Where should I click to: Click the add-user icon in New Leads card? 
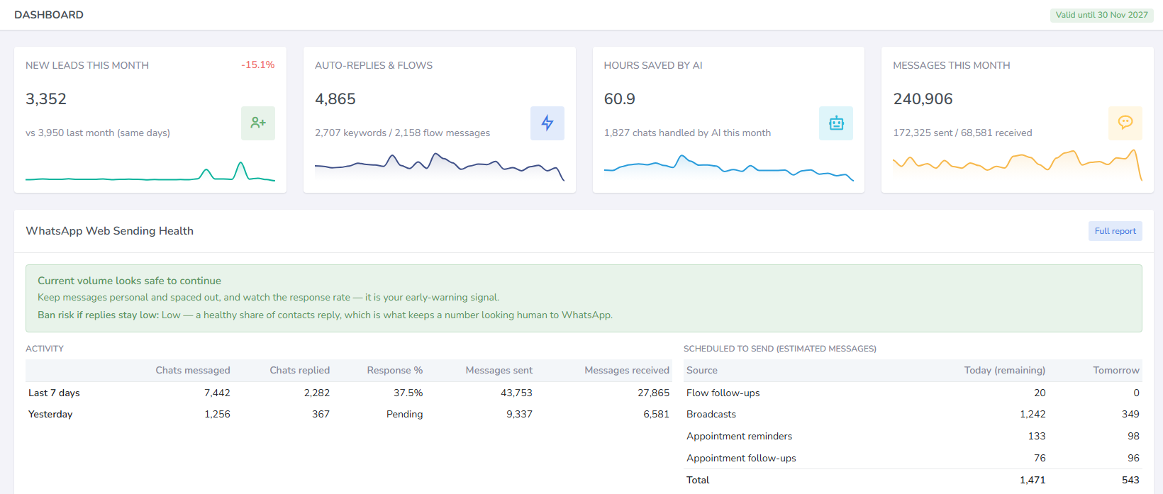[x=258, y=123]
